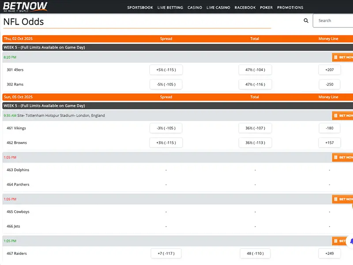The image size is (353, 265).
Task: Choose 49ers total 47½ (-104)
Action: [255, 70]
